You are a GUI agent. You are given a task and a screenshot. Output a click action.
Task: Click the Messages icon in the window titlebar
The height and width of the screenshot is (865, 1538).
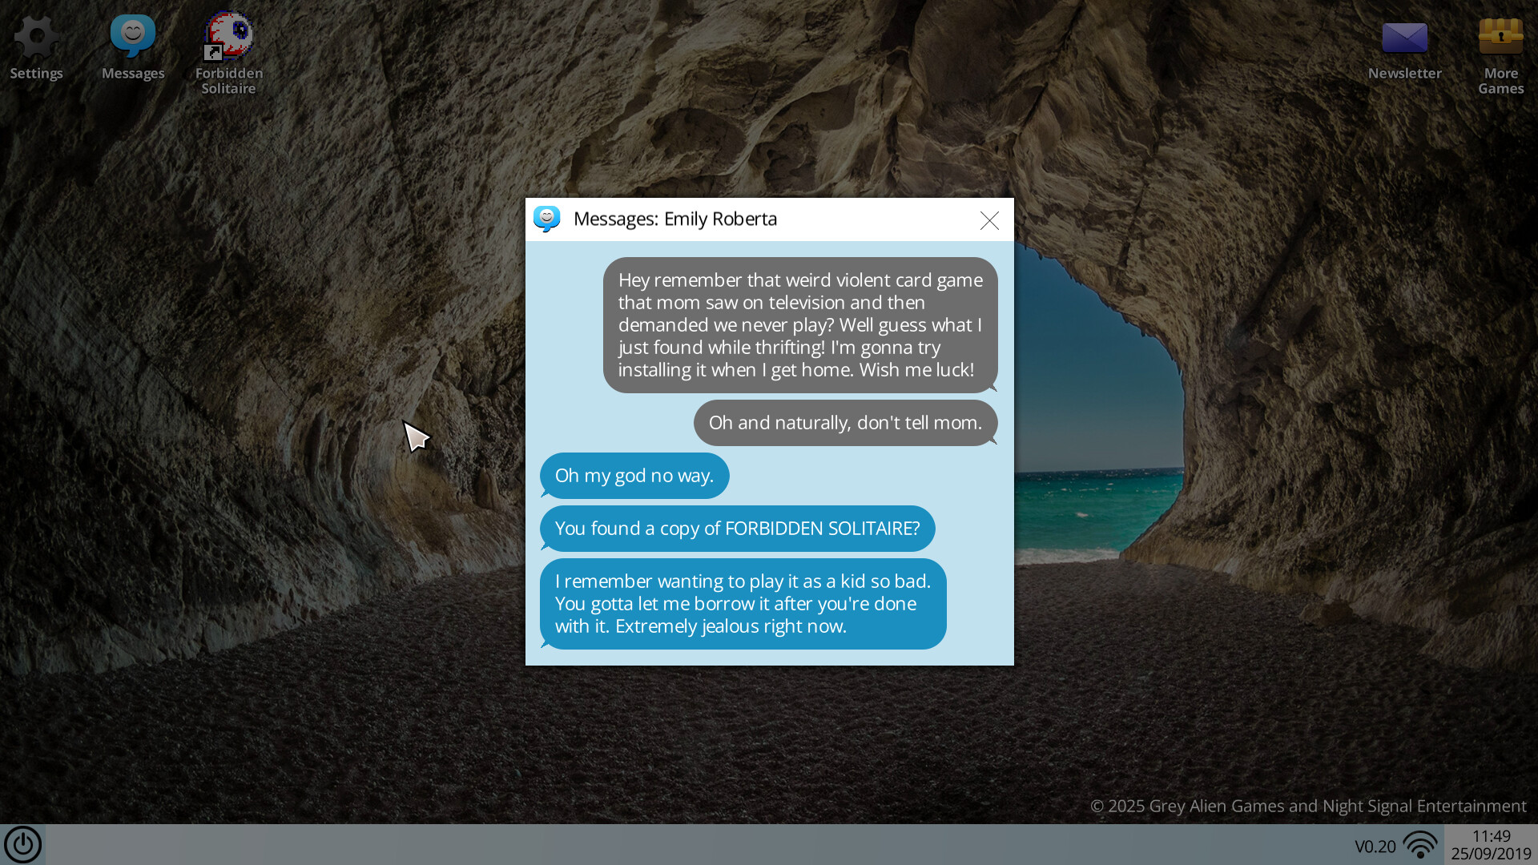point(547,219)
